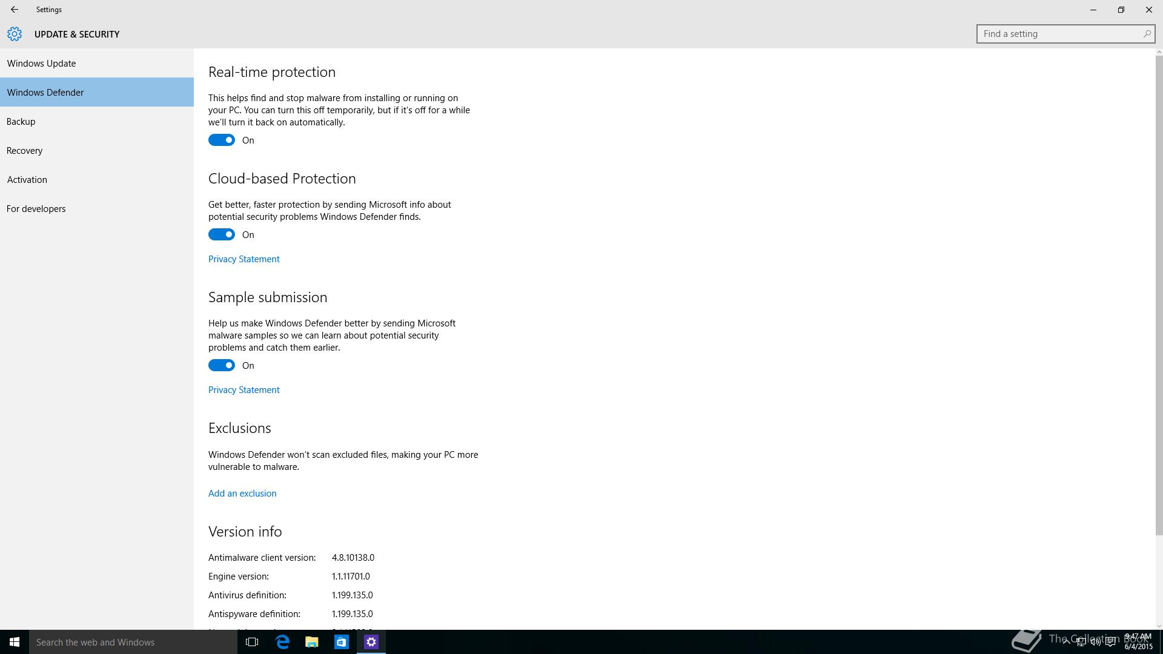1163x654 pixels.
Task: Open the Backup settings page
Action: 97,121
